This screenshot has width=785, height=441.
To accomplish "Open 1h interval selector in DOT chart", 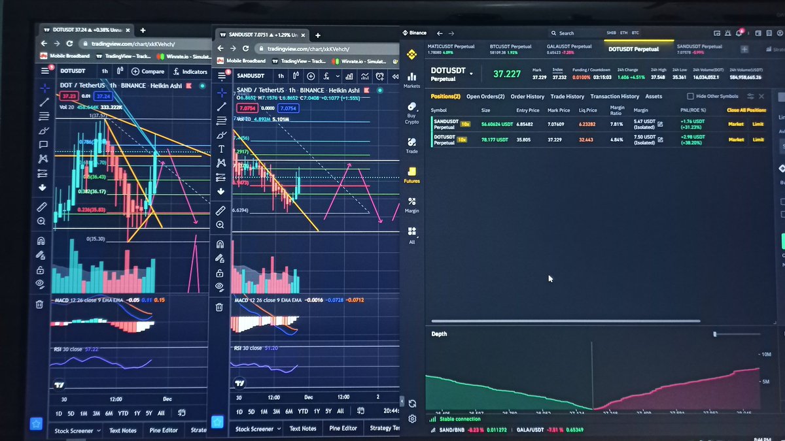I will point(105,71).
